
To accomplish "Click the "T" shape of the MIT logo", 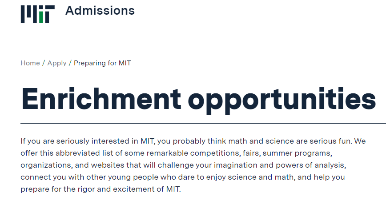I will [x=49, y=14].
